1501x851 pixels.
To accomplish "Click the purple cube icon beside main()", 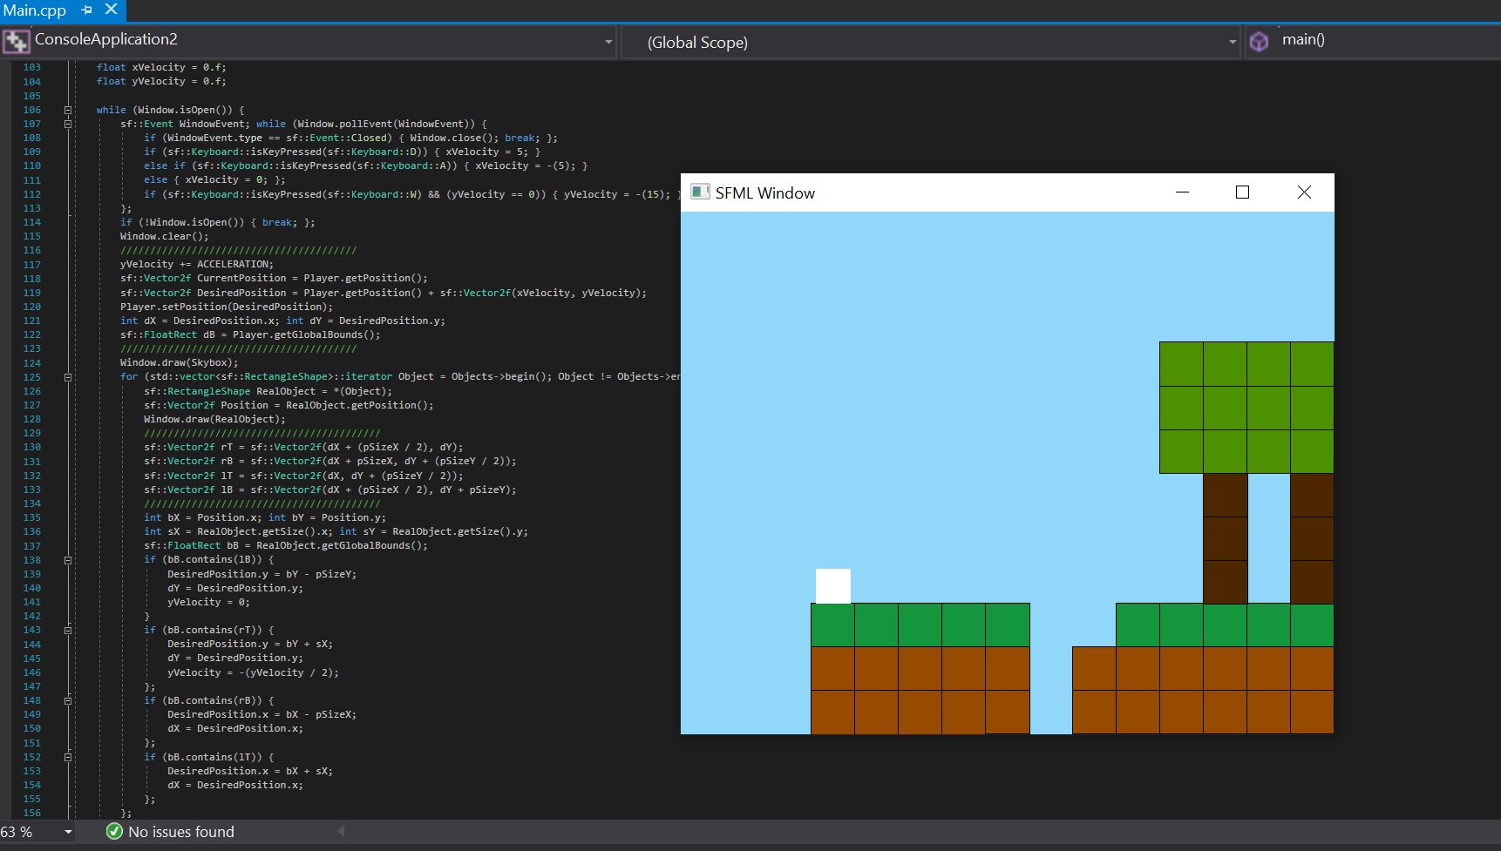I will click(x=1259, y=42).
